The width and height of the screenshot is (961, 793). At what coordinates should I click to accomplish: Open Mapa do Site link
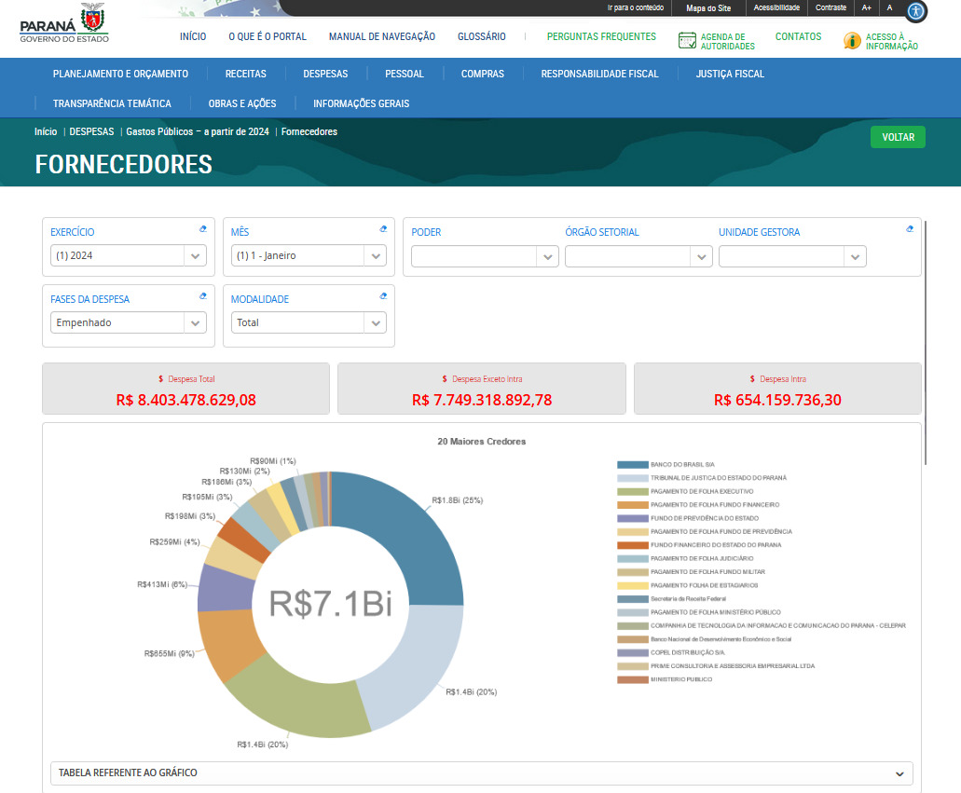[x=708, y=8]
